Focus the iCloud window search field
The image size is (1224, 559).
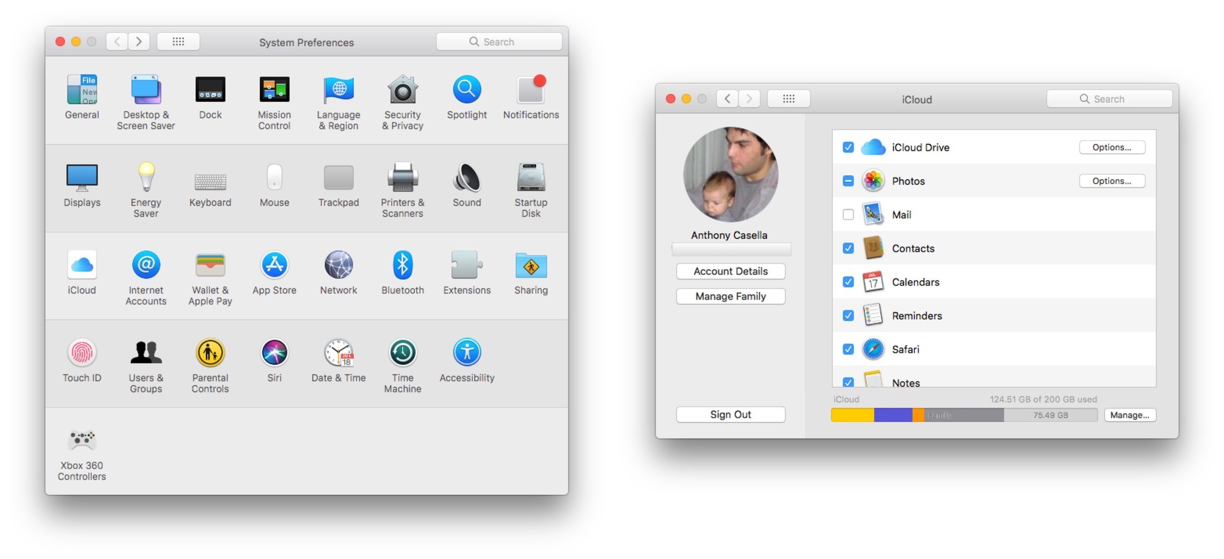pos(1109,99)
